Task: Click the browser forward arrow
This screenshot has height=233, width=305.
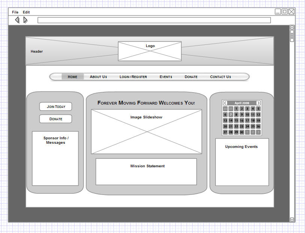Action: point(25,20)
